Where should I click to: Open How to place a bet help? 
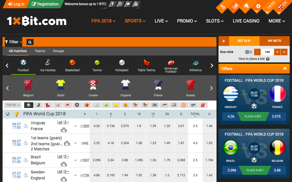tap(254, 59)
